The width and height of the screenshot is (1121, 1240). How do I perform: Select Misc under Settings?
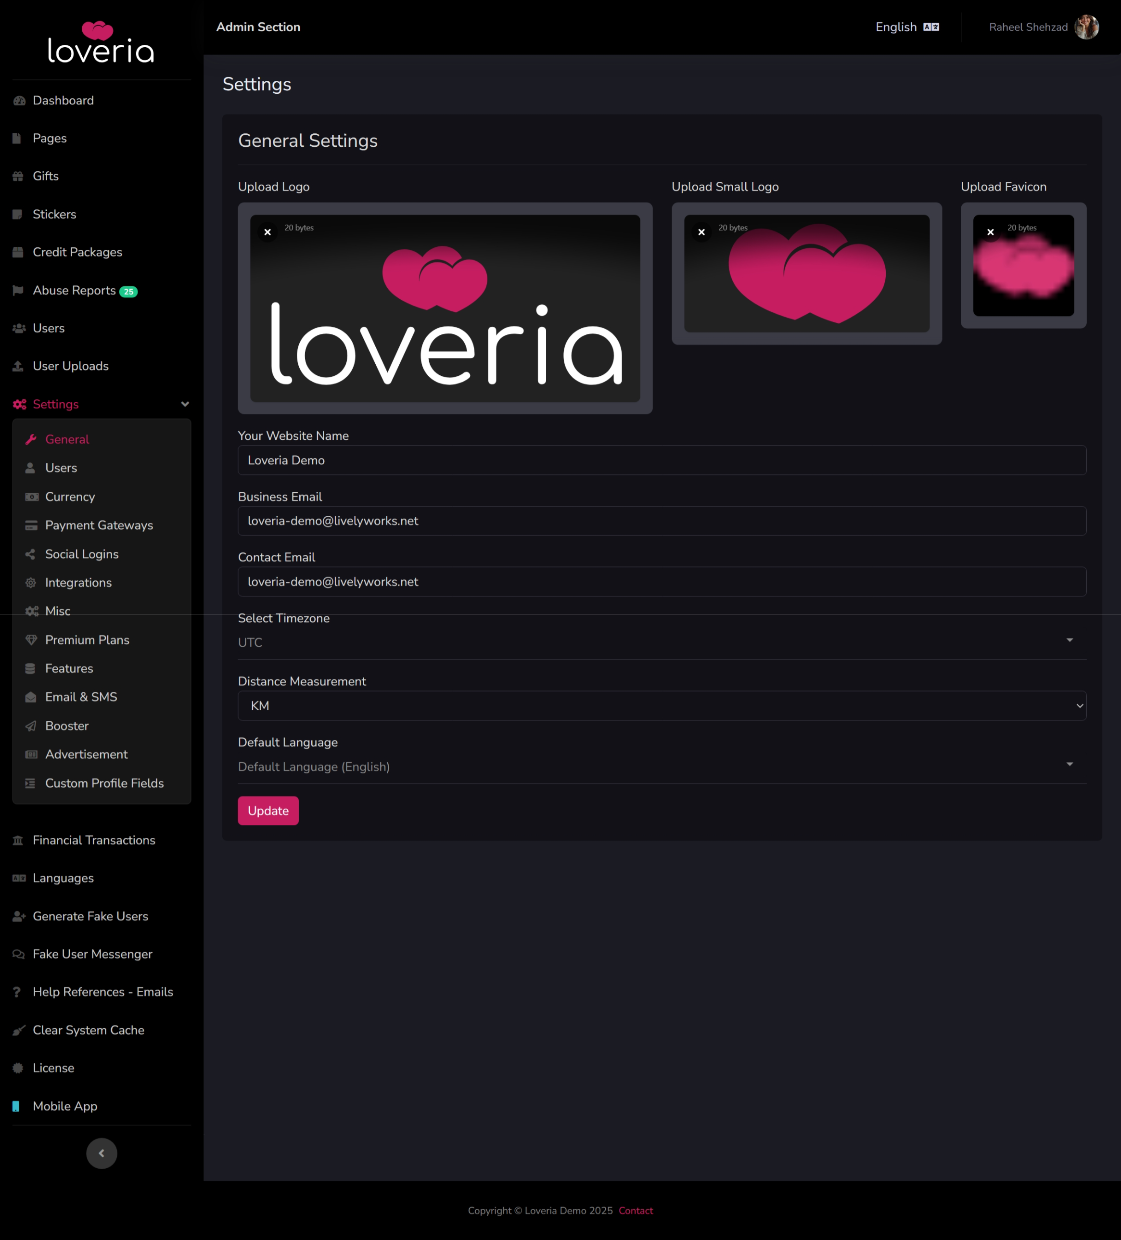(58, 612)
